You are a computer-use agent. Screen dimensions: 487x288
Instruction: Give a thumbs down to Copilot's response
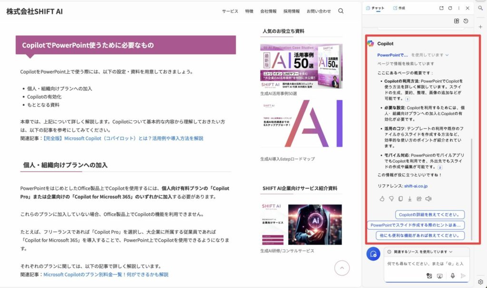point(391,199)
